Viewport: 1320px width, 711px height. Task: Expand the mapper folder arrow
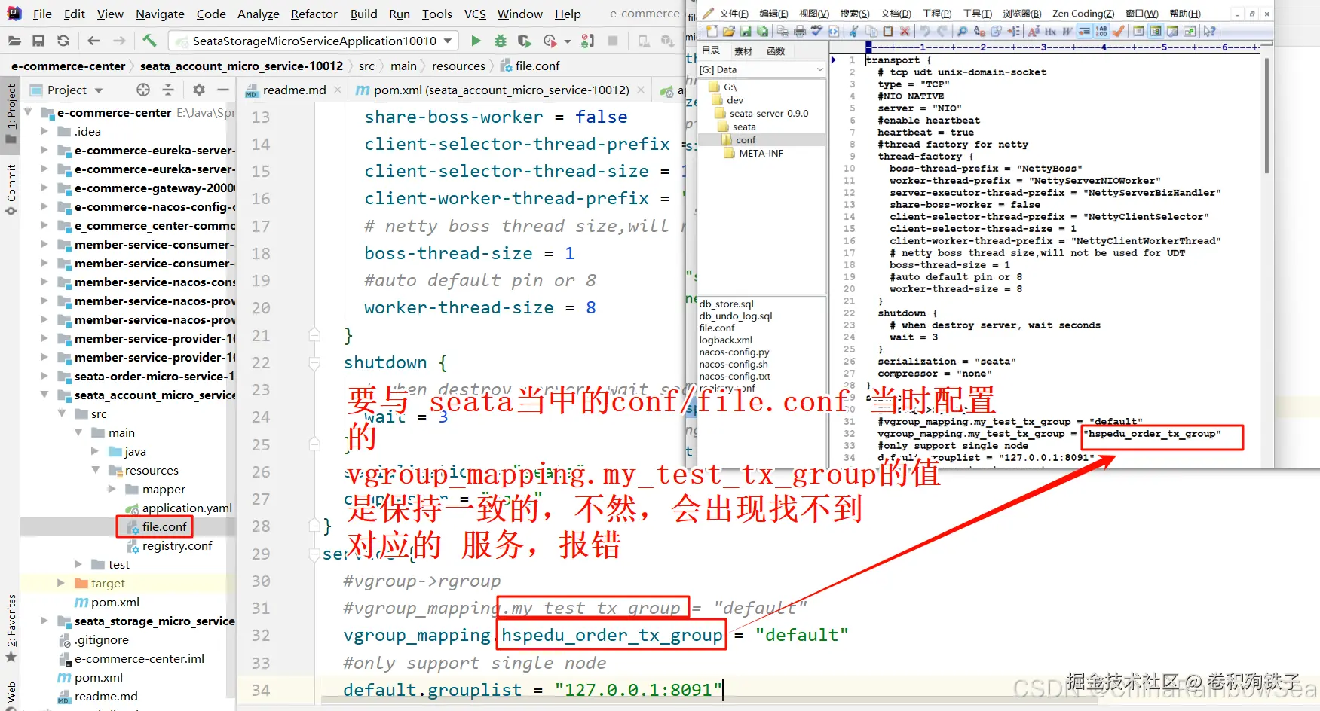[112, 489]
